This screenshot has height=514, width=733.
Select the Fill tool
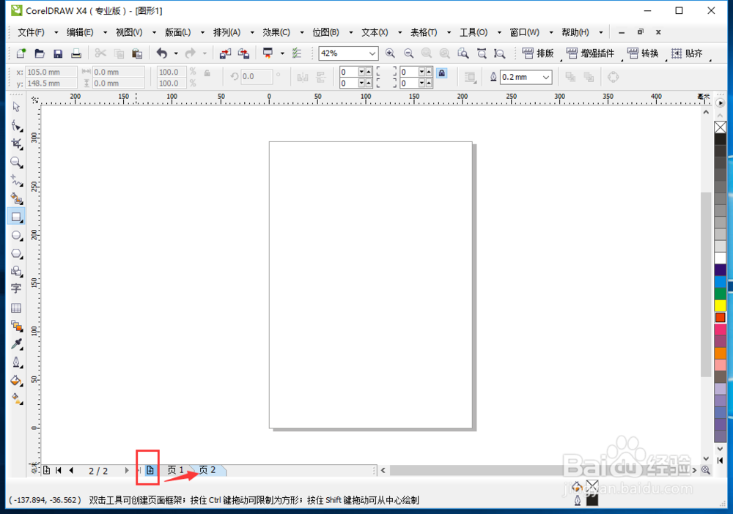pos(16,381)
